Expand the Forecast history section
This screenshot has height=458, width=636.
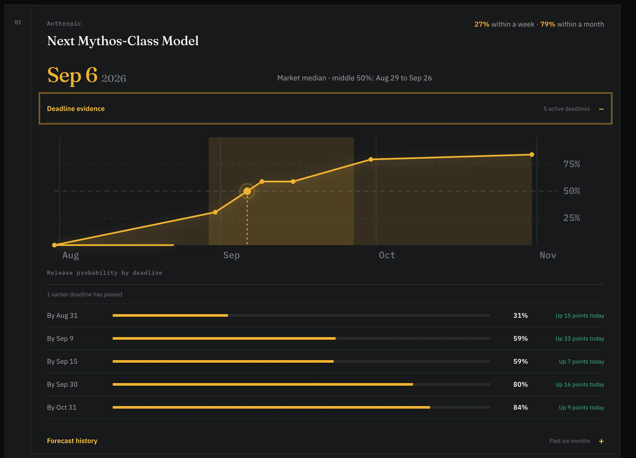[325, 441]
